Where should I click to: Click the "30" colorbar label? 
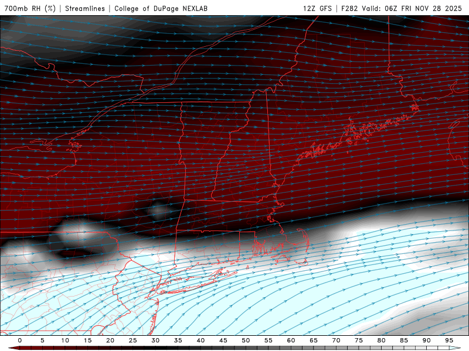click(x=155, y=340)
